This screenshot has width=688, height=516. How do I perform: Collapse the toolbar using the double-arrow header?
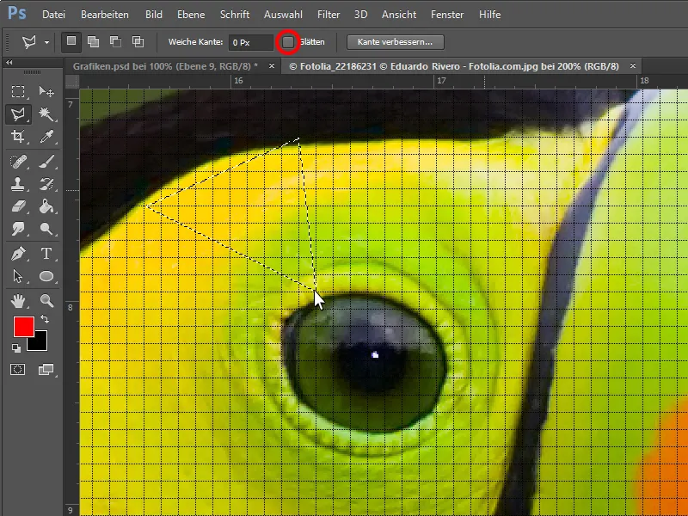(9, 61)
